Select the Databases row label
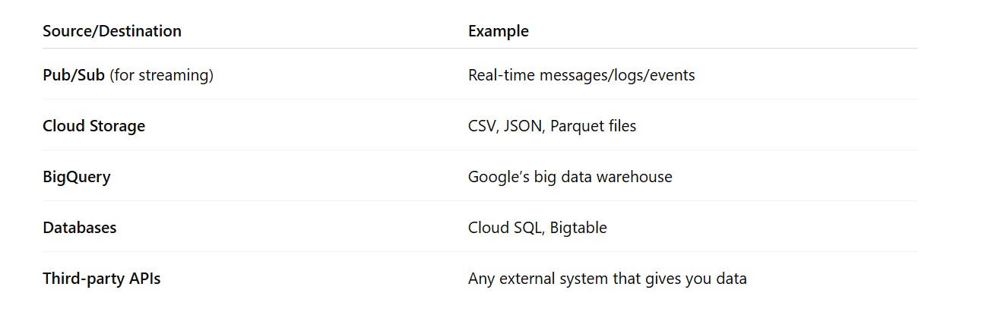Viewport: 991px width, 312px height. click(80, 228)
